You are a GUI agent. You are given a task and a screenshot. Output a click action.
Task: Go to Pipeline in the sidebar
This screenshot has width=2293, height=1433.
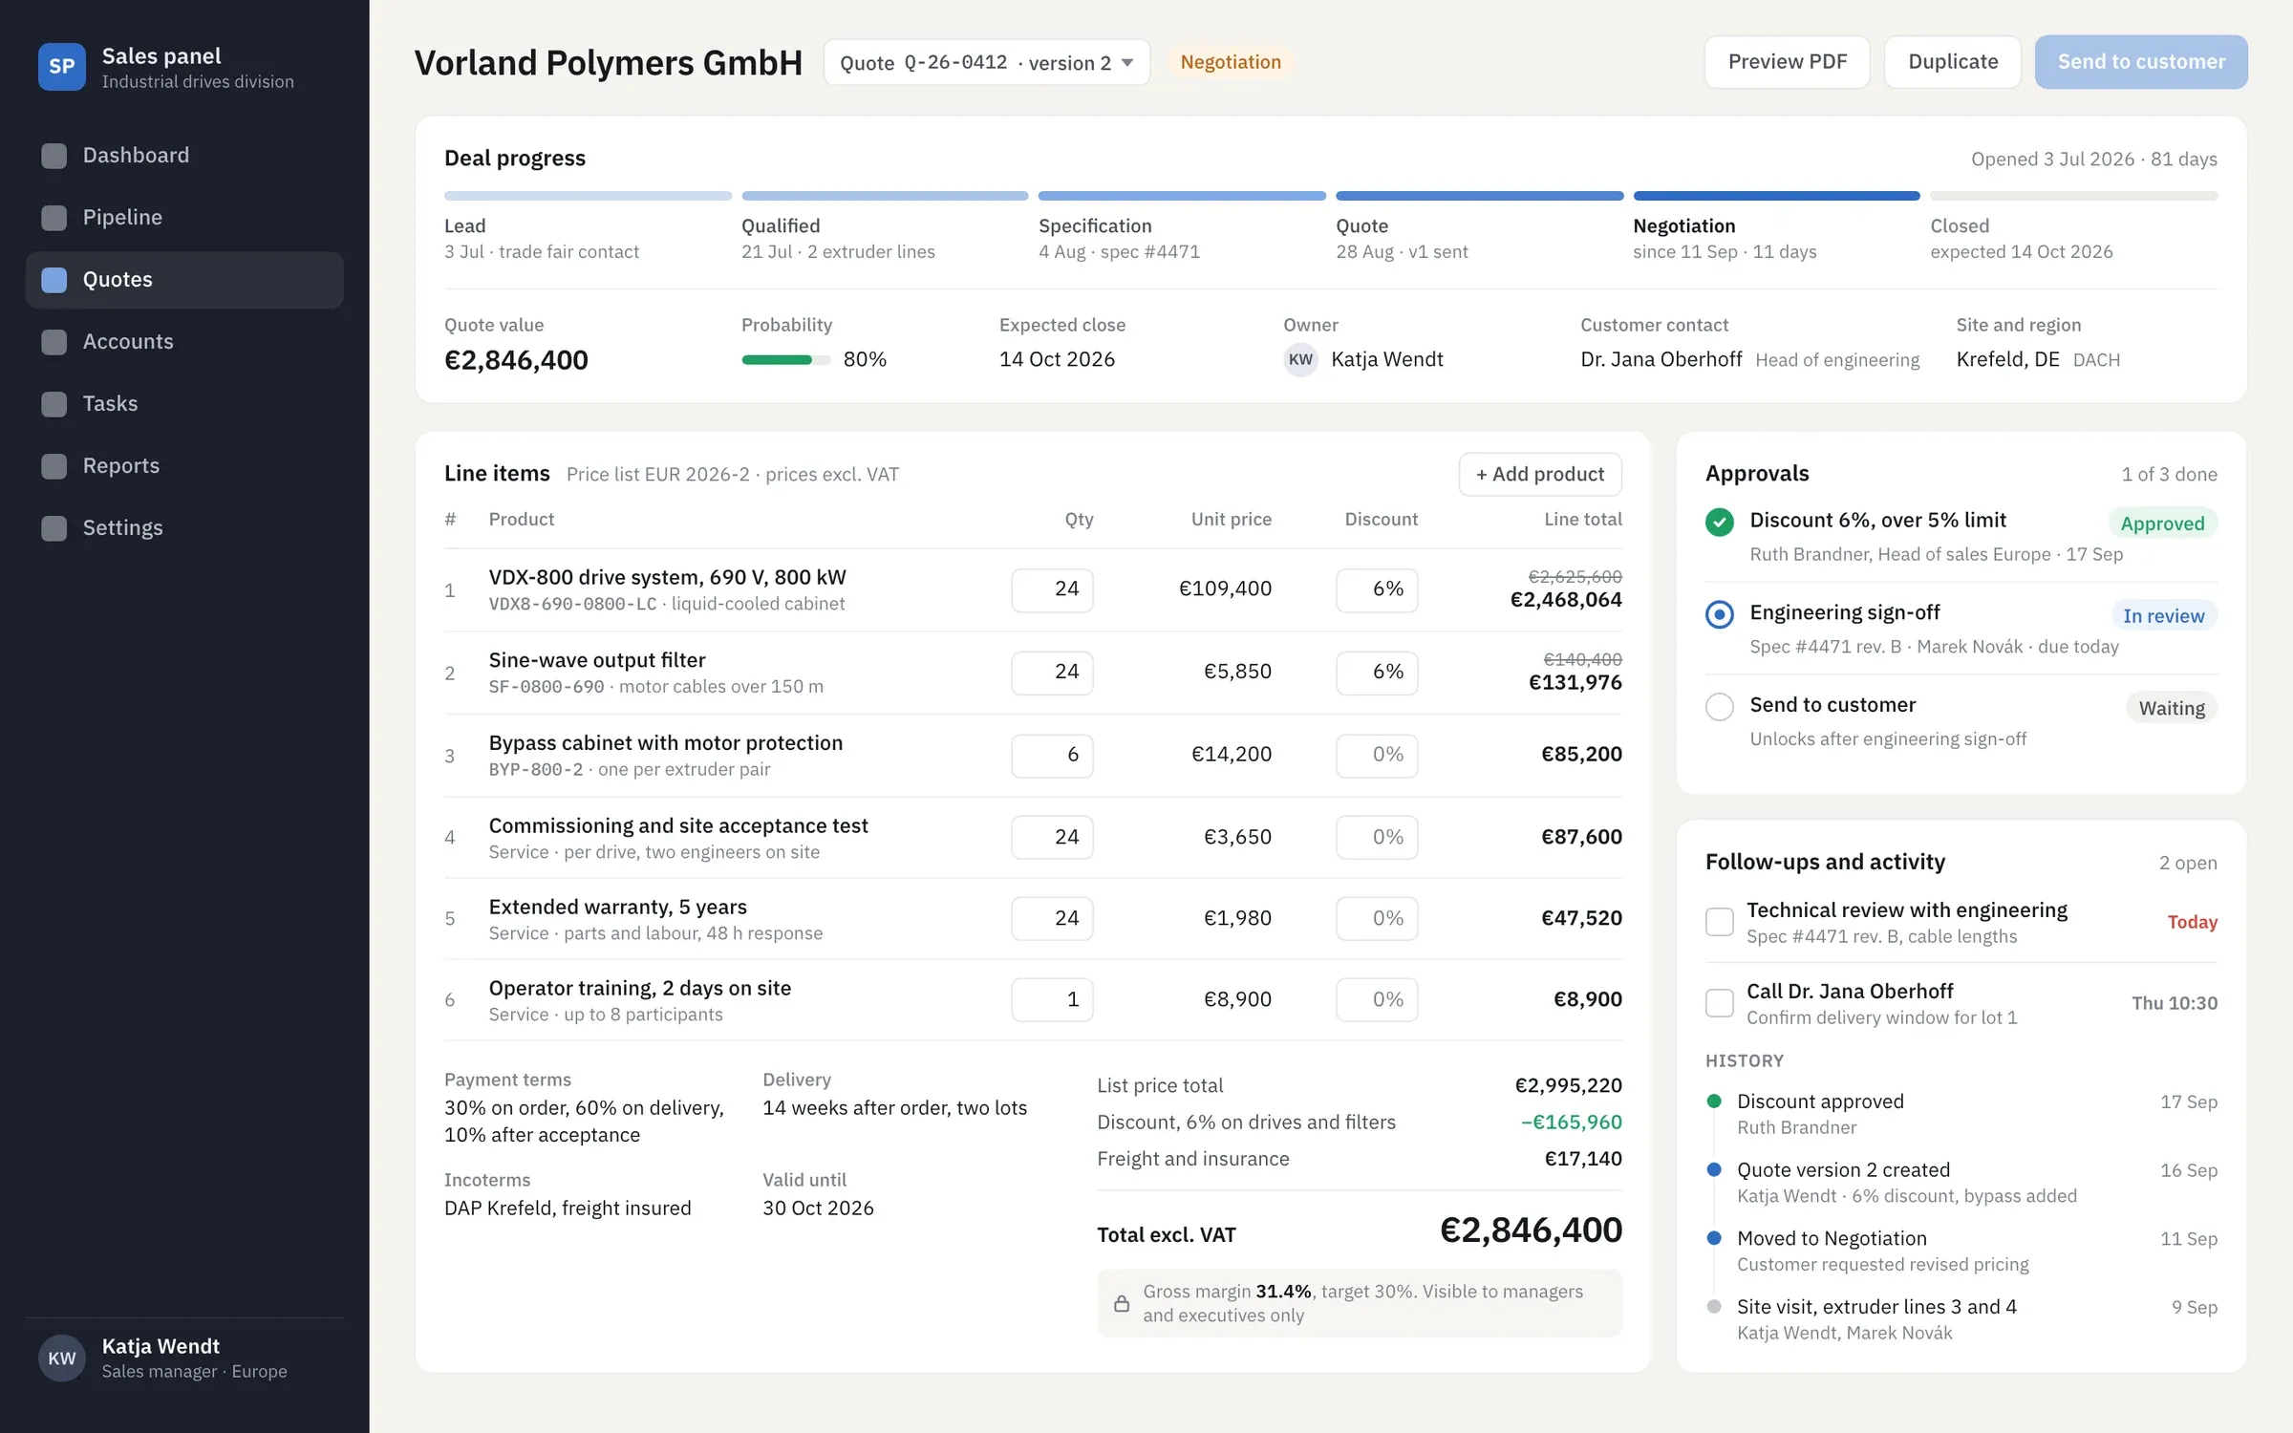[184, 218]
